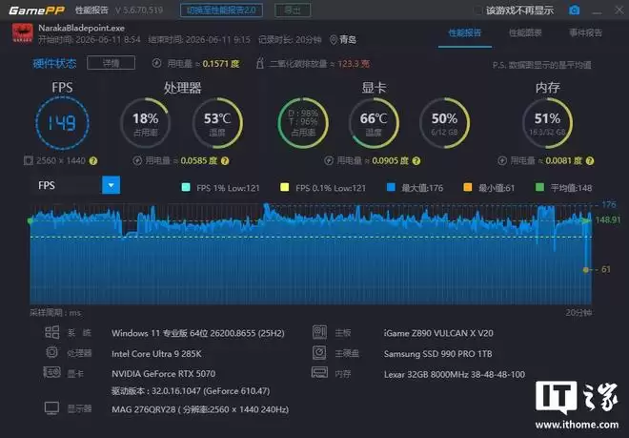Open hardware status 详情 button
Viewport: 629px width, 438px height.
coord(112,63)
